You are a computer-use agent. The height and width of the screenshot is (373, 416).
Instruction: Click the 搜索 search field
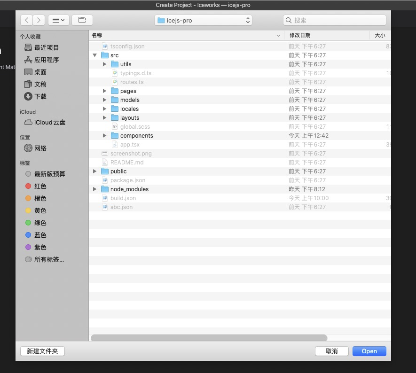point(335,20)
